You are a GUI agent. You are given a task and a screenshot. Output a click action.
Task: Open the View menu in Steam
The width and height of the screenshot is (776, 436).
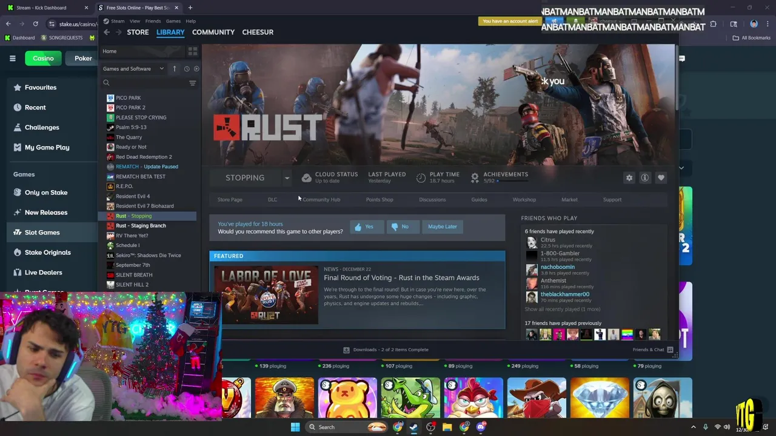click(135, 21)
